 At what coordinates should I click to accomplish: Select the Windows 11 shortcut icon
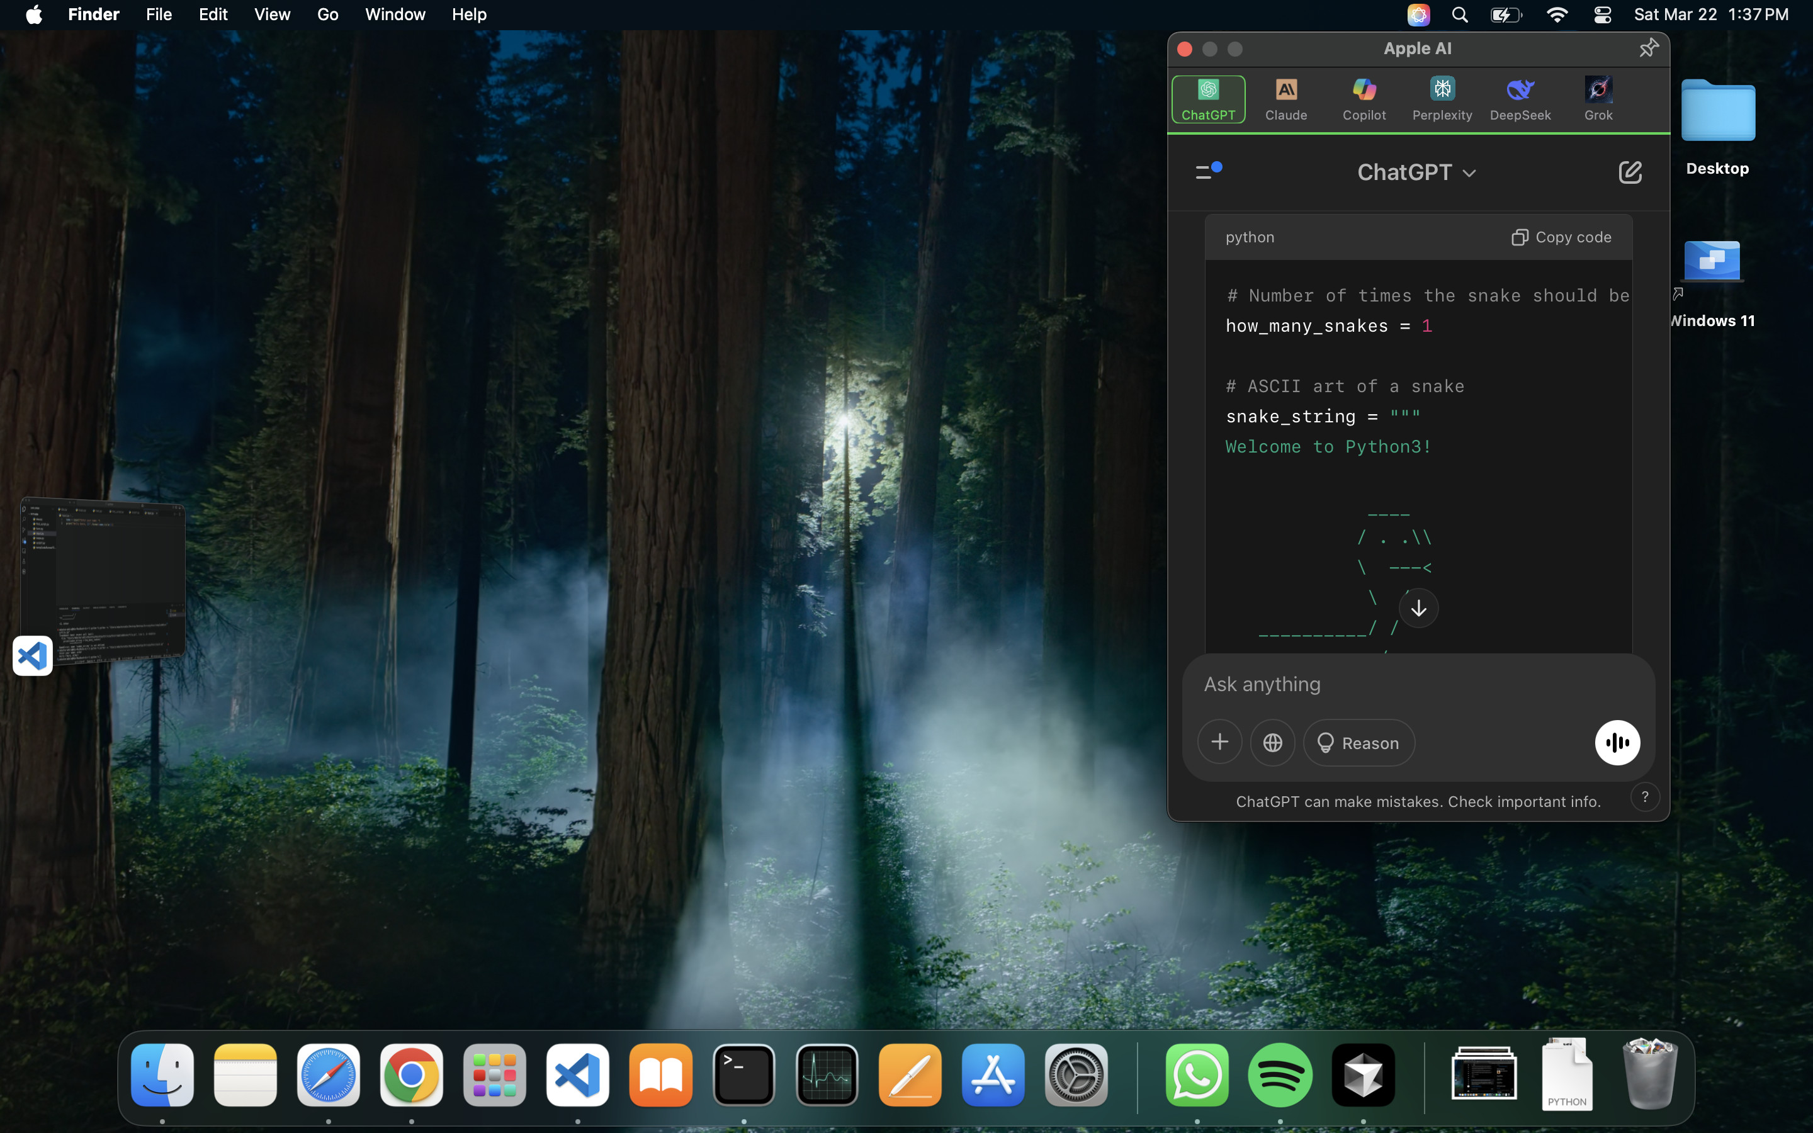1712,261
